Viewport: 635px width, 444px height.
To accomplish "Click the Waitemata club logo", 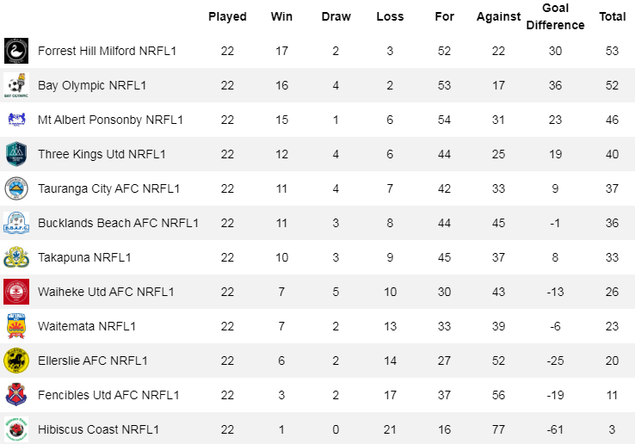I will (x=16, y=326).
